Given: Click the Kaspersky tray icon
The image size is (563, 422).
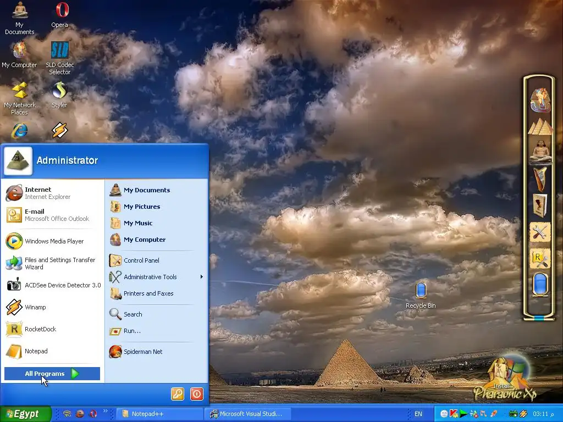Looking at the screenshot, I should coord(454,414).
